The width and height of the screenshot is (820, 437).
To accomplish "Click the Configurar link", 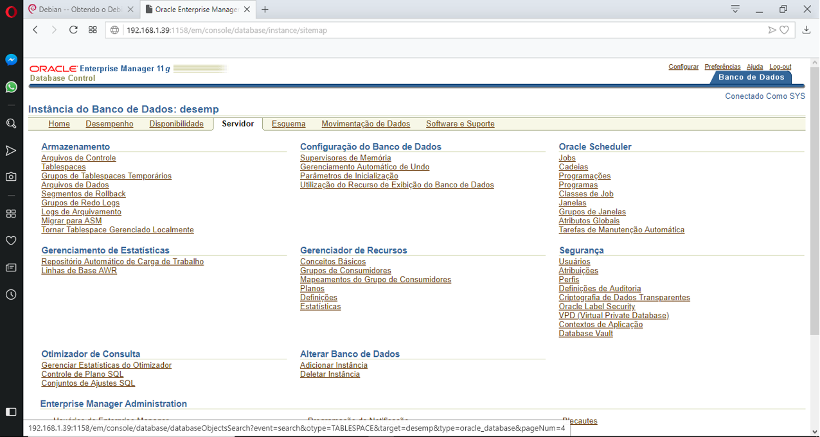I will (683, 67).
